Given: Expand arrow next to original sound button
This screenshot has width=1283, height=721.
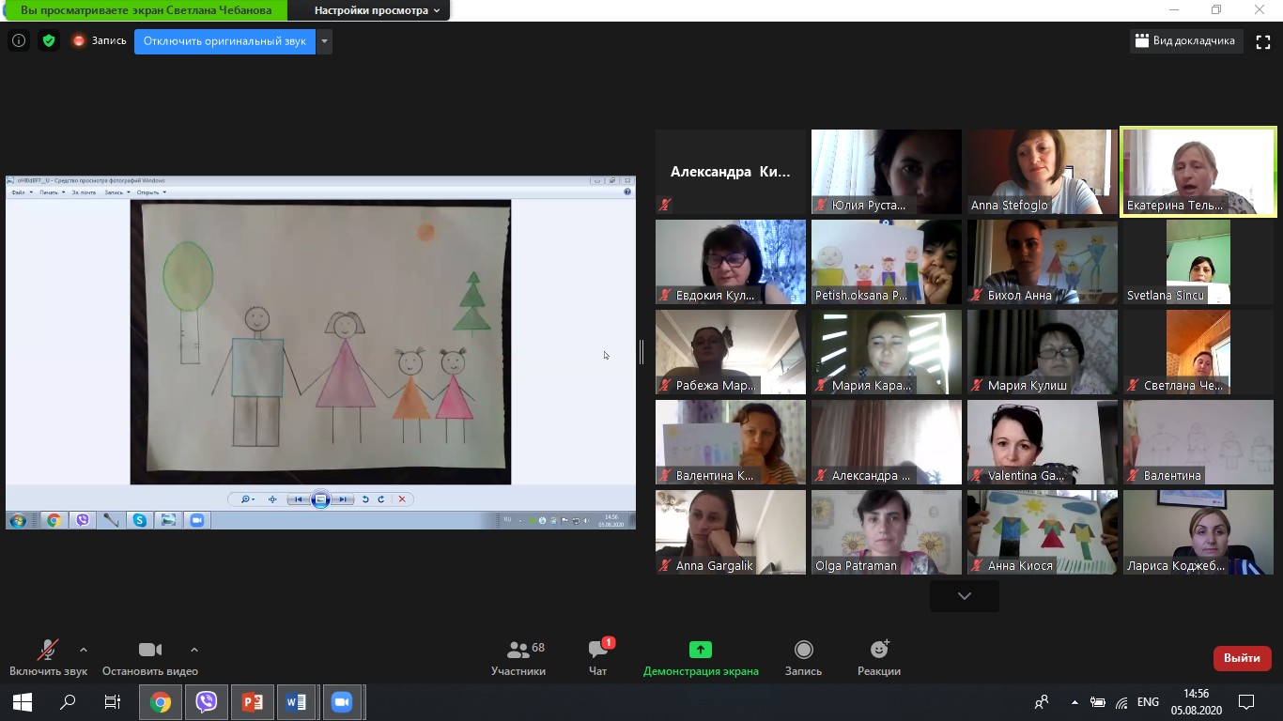Looking at the screenshot, I should point(324,41).
